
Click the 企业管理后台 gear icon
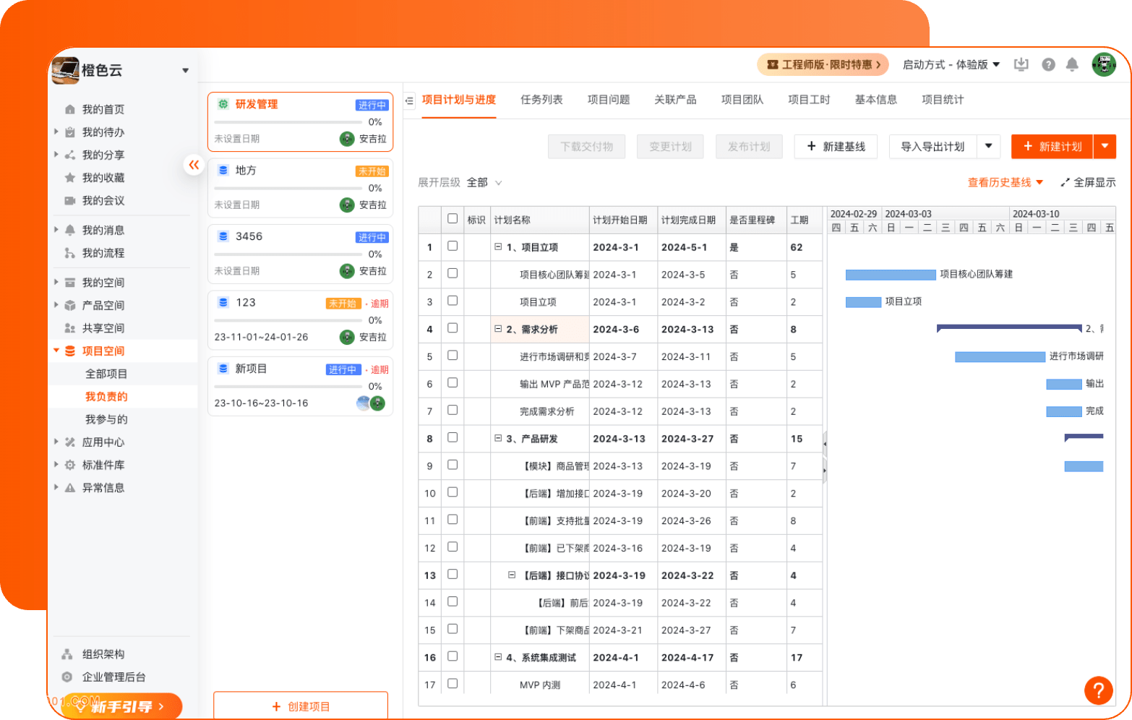(x=67, y=677)
